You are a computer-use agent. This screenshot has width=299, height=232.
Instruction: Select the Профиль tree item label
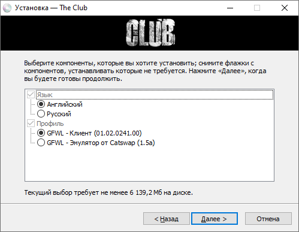(x=50, y=123)
